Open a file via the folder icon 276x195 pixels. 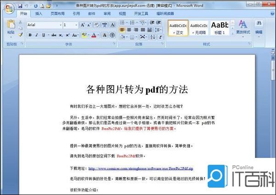point(48,6)
